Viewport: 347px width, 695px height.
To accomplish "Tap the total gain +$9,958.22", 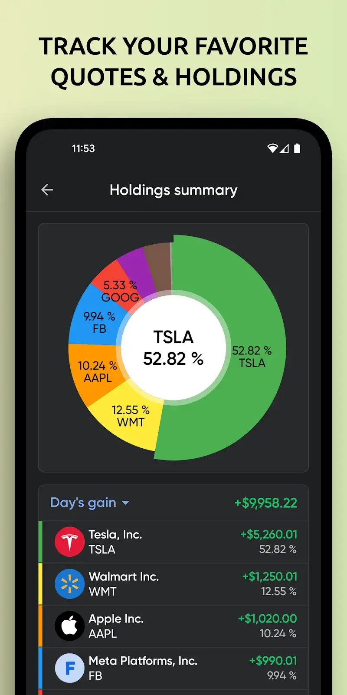I will click(265, 503).
